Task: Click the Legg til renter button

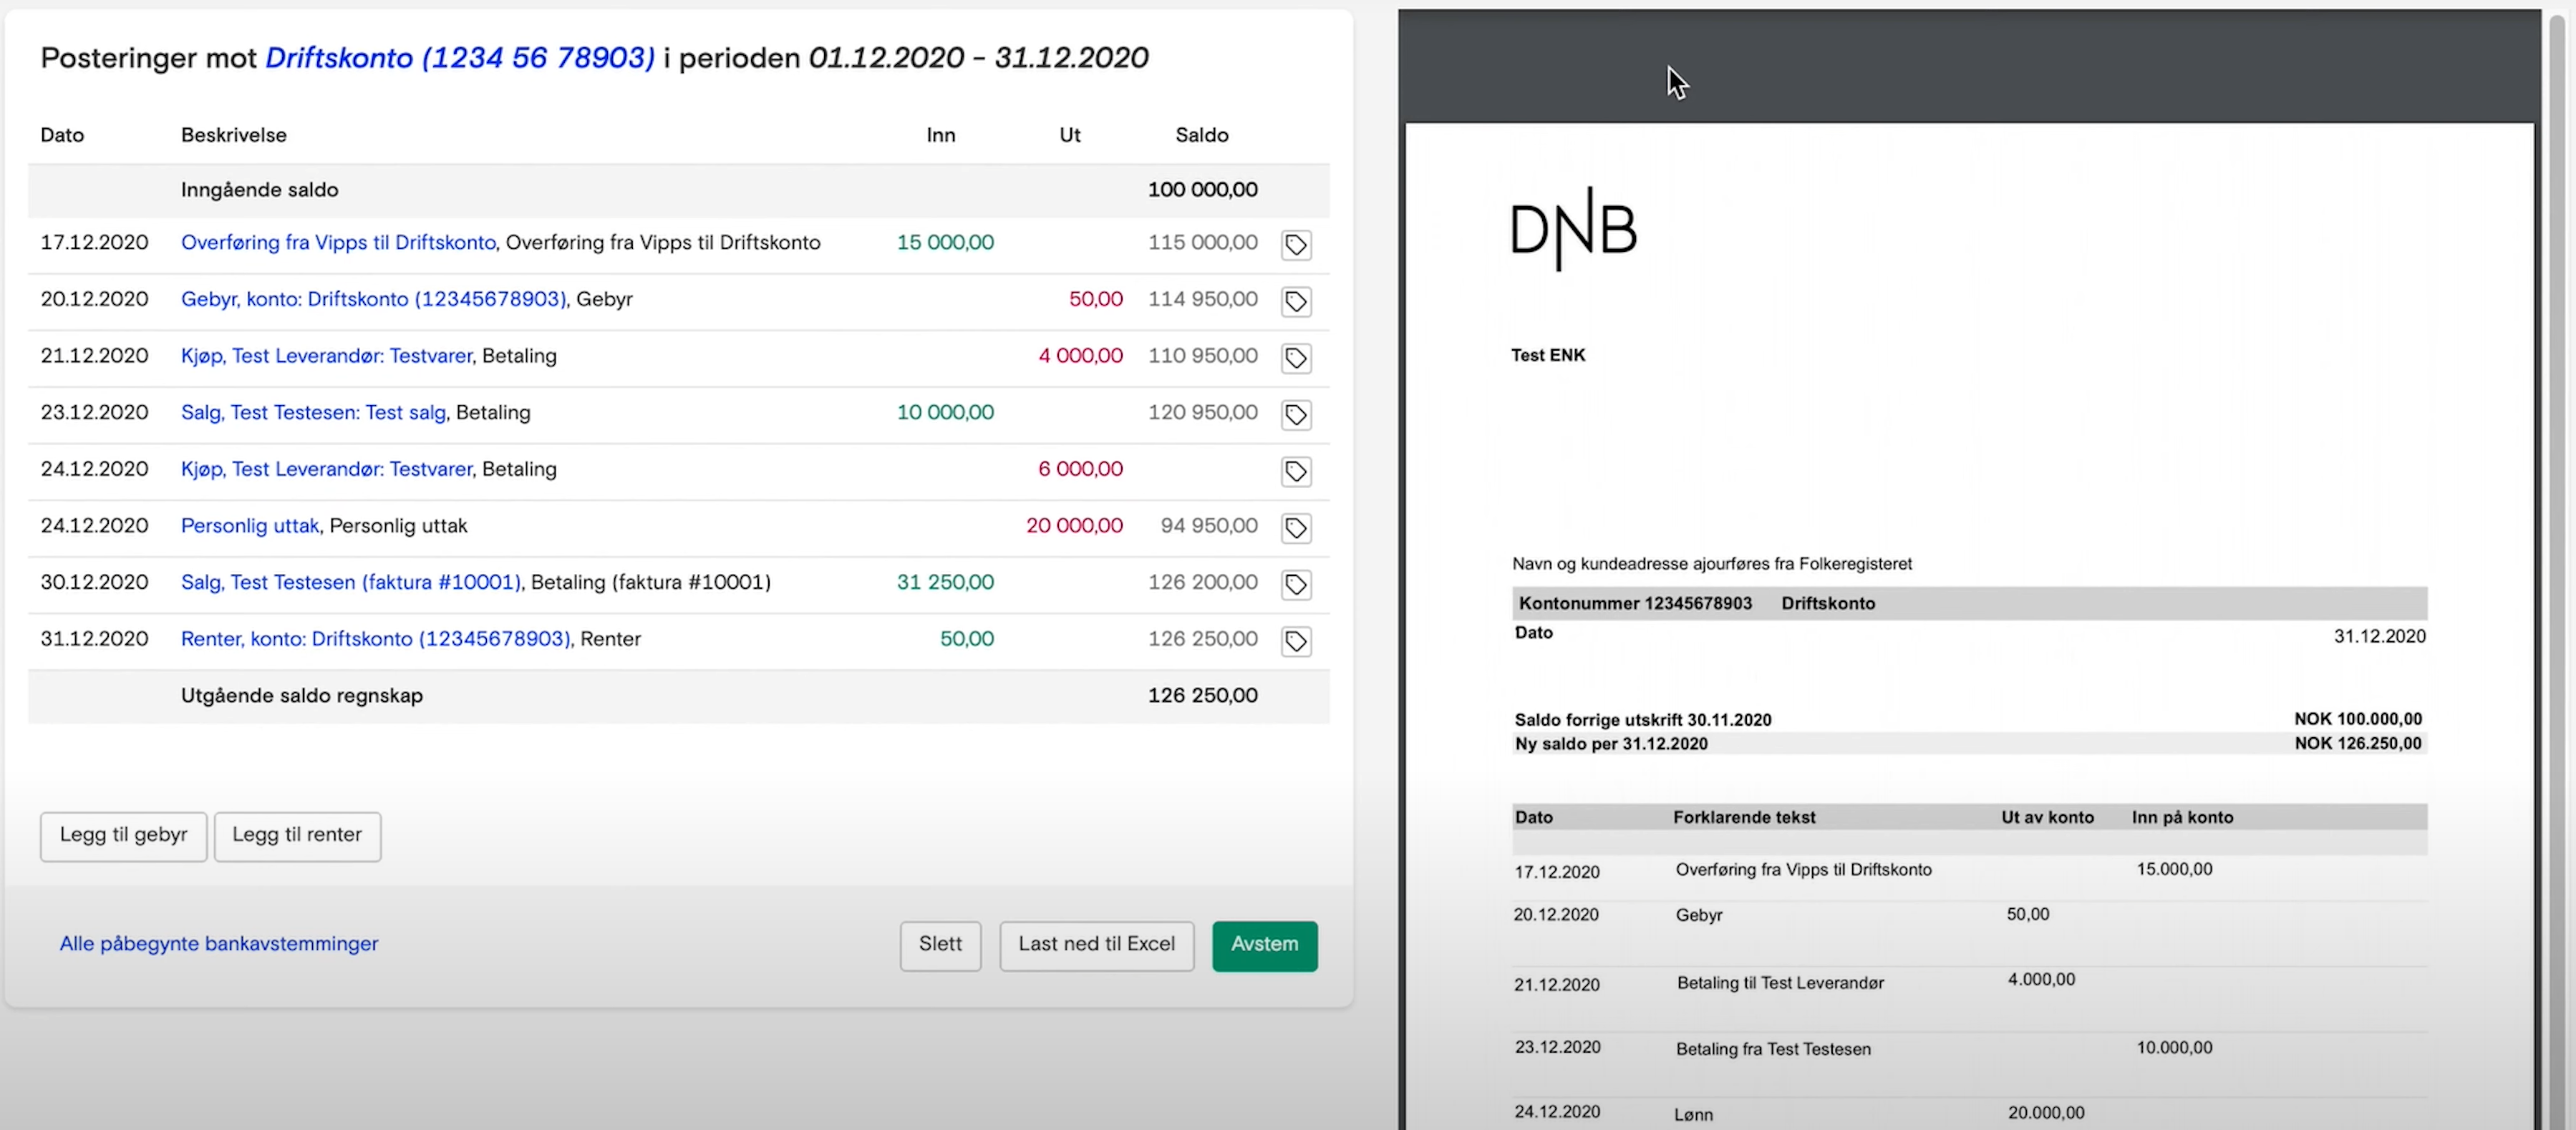Action: pyautogui.click(x=297, y=836)
